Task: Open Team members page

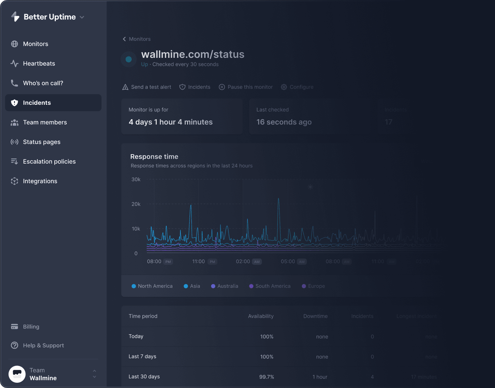Action: (x=45, y=122)
